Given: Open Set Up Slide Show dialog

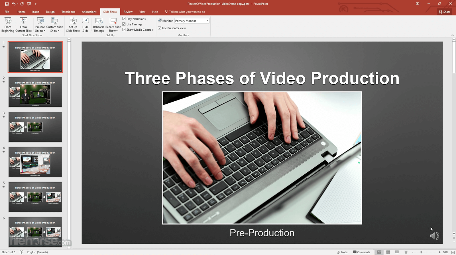Looking at the screenshot, I should point(73,25).
